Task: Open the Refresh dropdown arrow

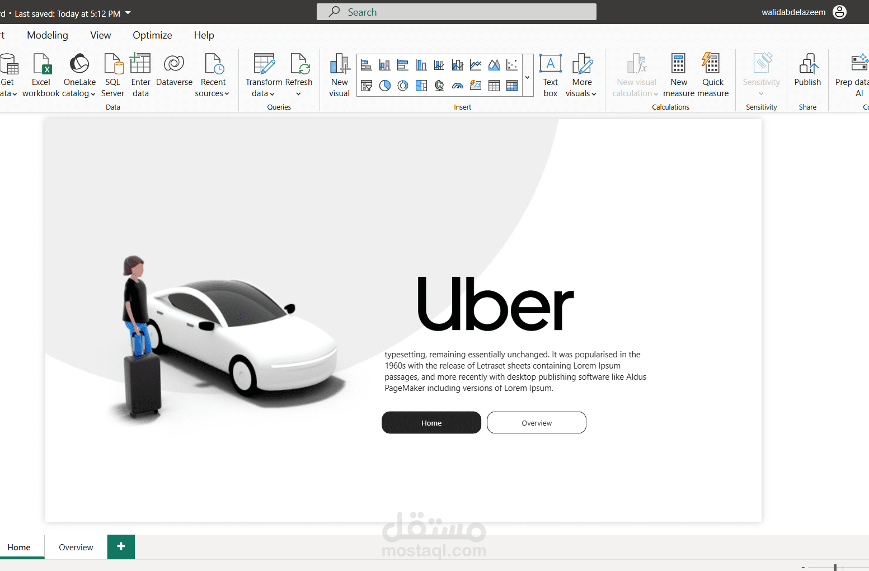Action: click(x=299, y=94)
